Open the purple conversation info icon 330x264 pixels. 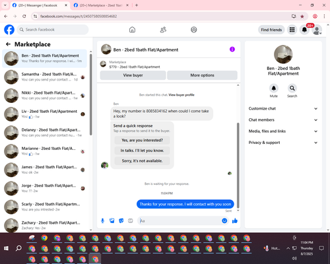coord(232,49)
